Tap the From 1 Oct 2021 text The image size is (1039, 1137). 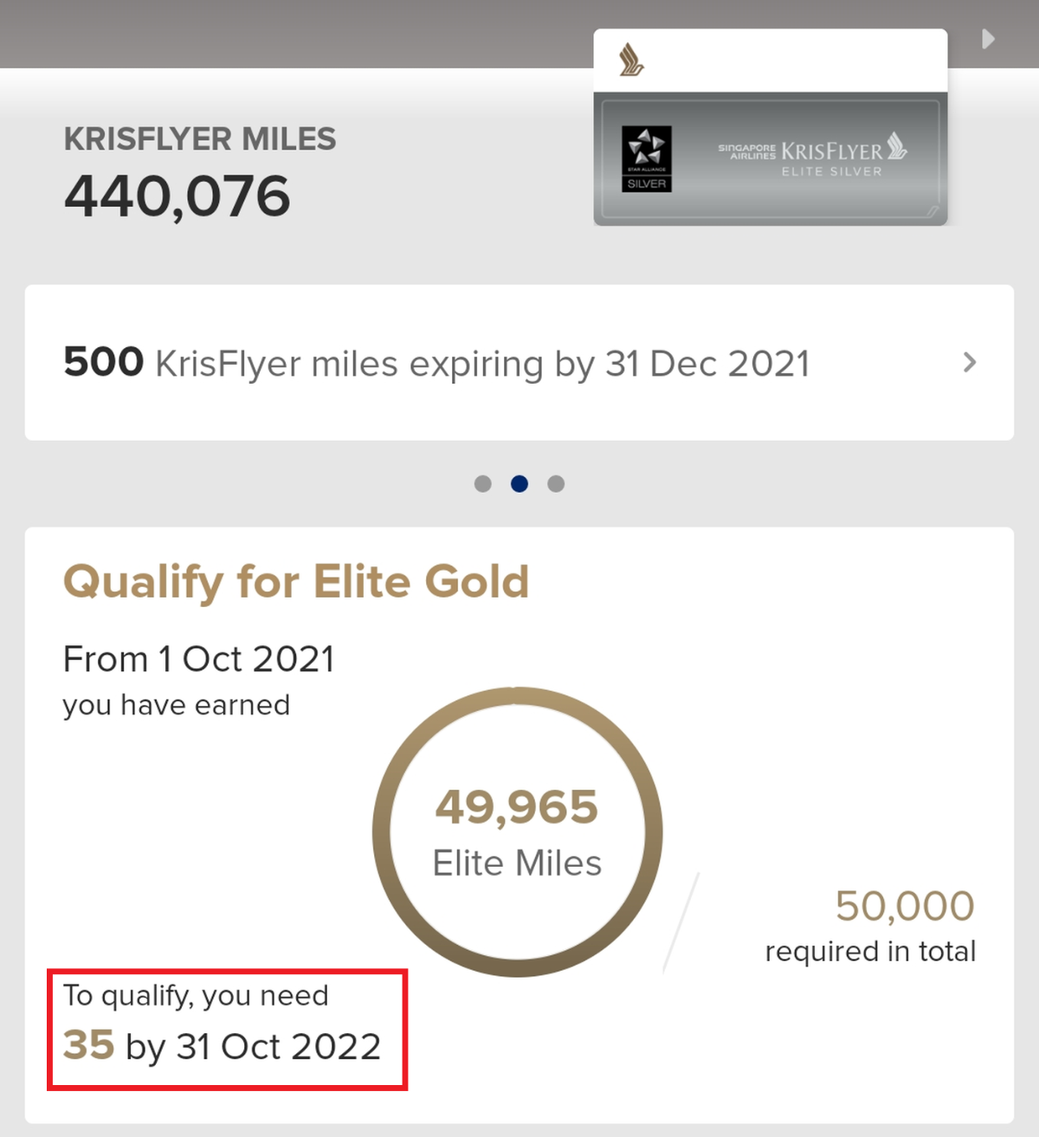click(x=199, y=660)
